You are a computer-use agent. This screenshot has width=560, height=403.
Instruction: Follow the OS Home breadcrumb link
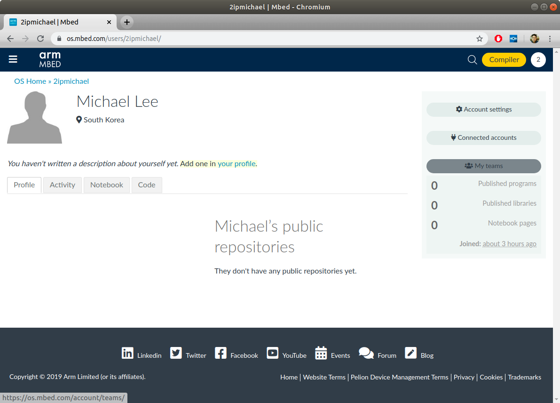tap(30, 81)
